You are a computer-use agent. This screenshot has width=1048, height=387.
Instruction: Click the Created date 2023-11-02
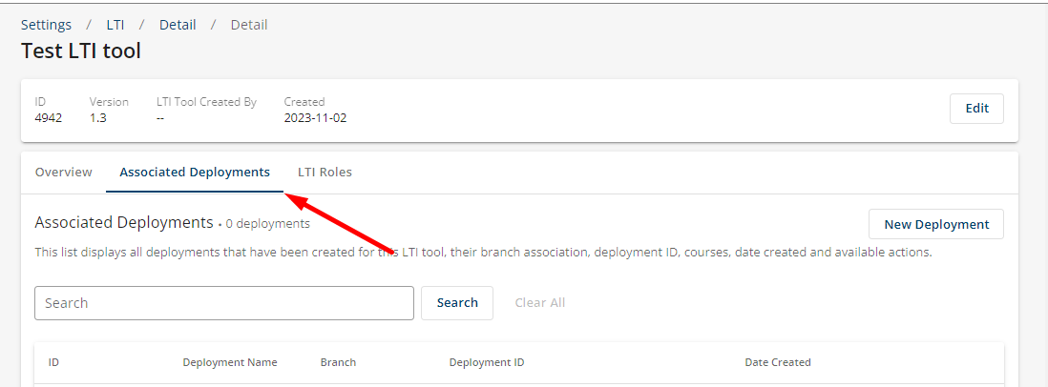coord(316,118)
